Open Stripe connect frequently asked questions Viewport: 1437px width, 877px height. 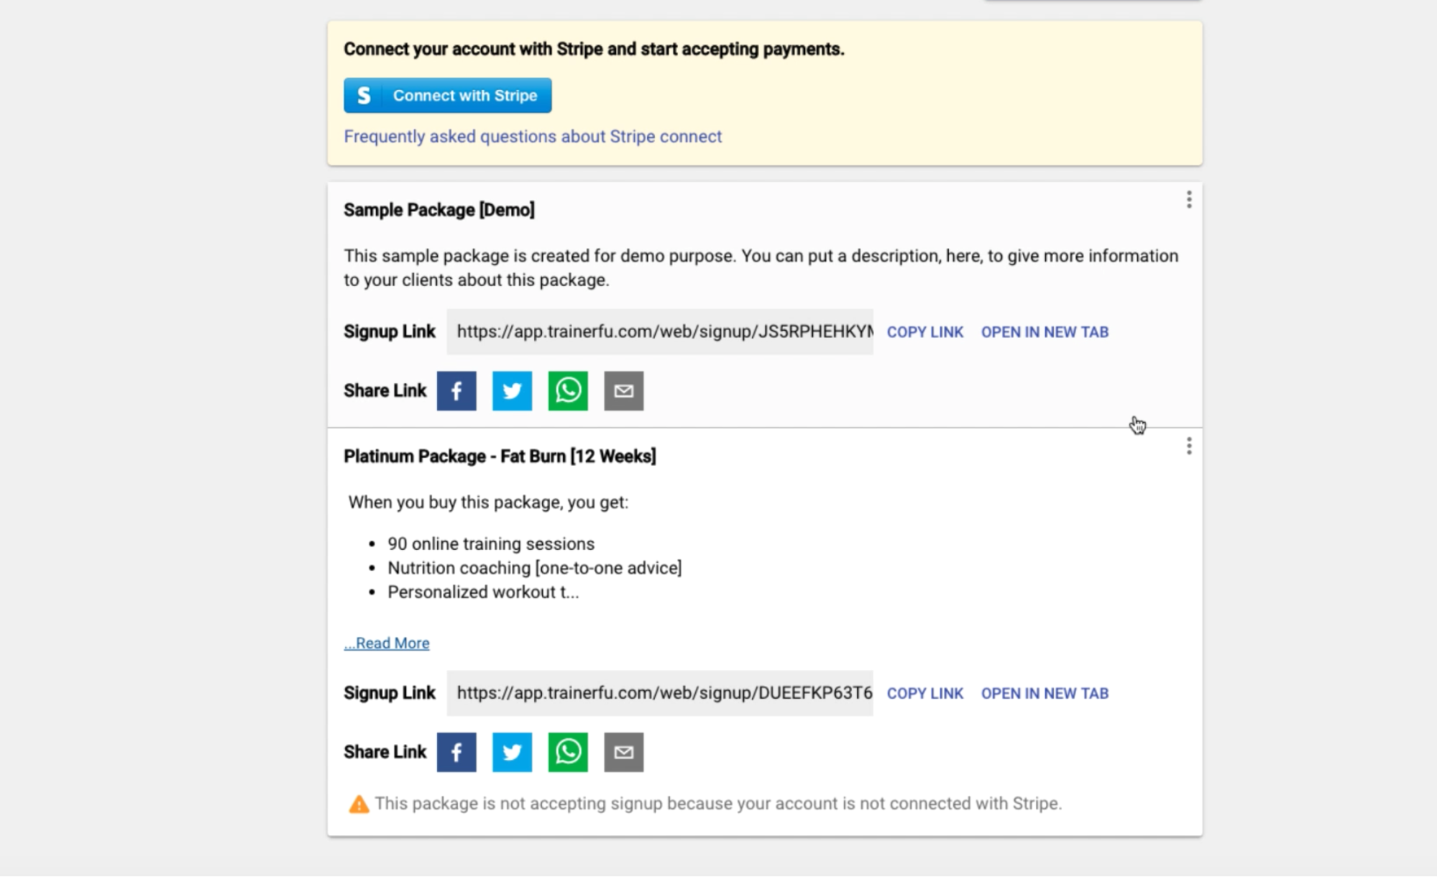pyautogui.click(x=532, y=137)
